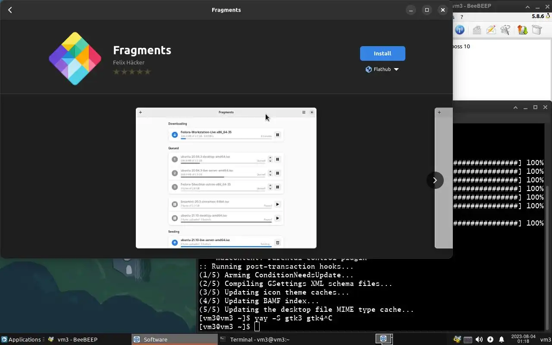
Task: Show the next screenshot with the arrow
Action: (435, 180)
